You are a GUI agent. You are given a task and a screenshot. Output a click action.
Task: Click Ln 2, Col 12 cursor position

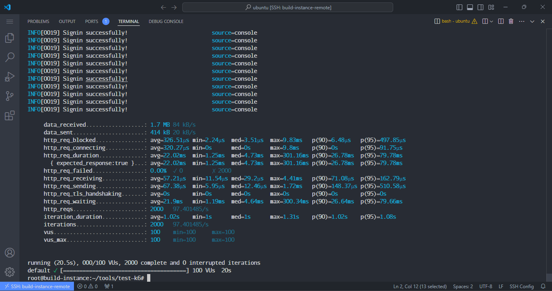(x=420, y=286)
